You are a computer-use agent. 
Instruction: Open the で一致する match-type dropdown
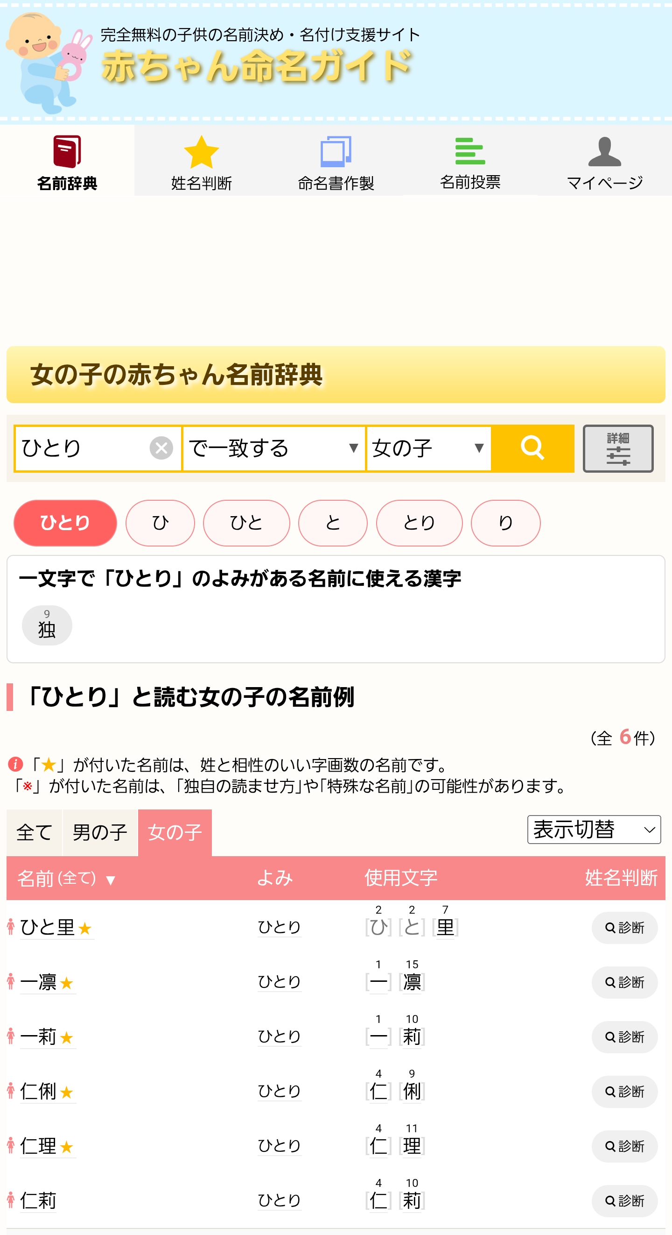click(274, 448)
